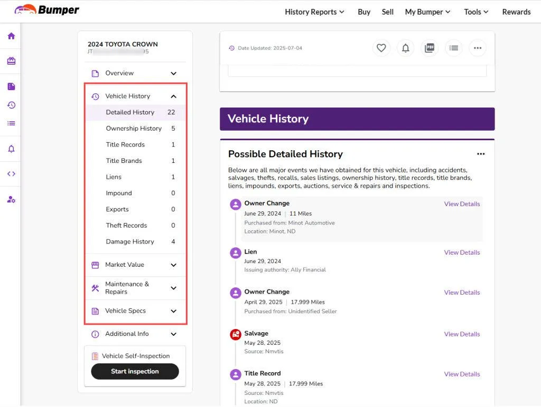View Details for the Lien event
The height and width of the screenshot is (407, 541).
click(462, 253)
